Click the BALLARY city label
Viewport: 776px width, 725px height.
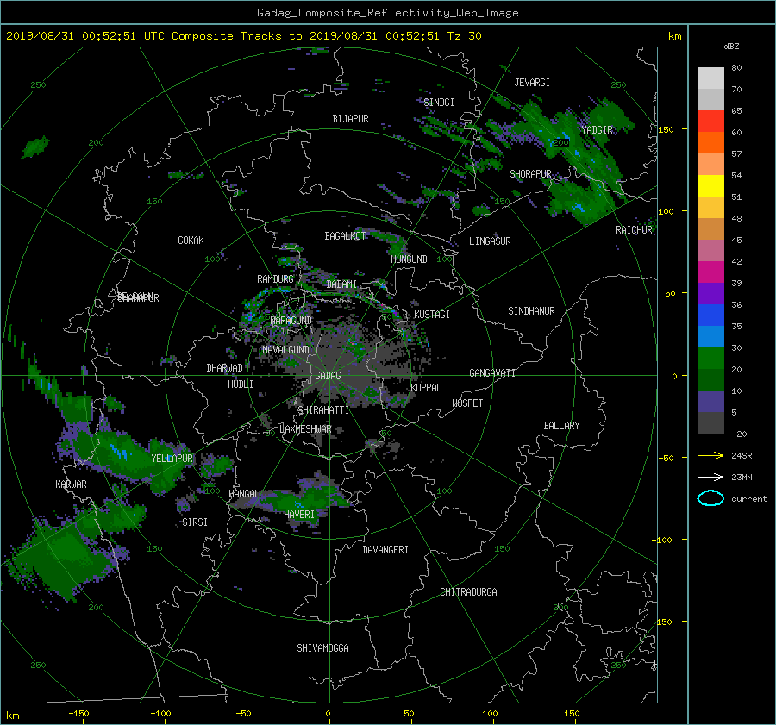point(561,426)
